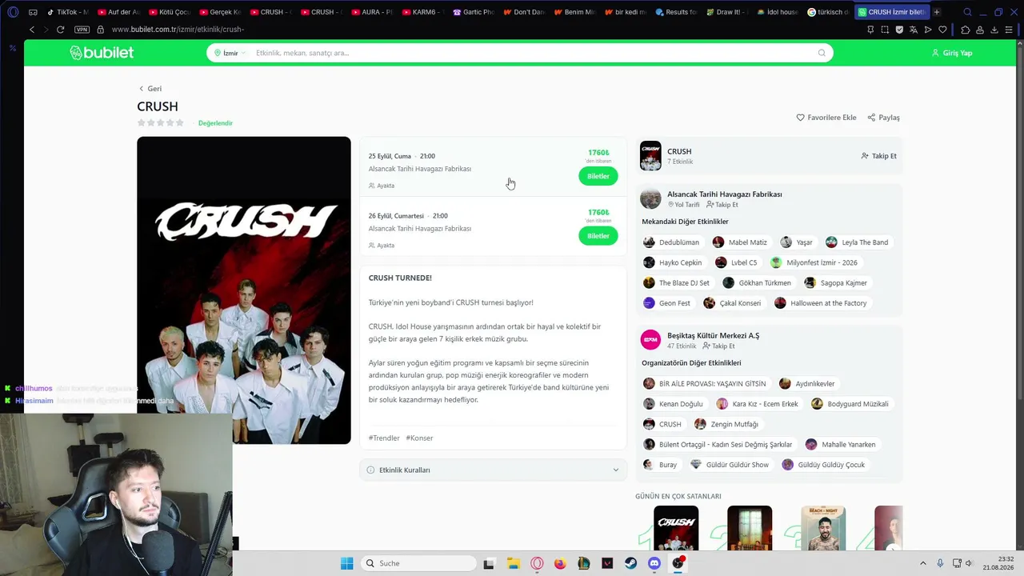Click the #Konser hashtag
This screenshot has width=1024, height=576.
coord(419,438)
